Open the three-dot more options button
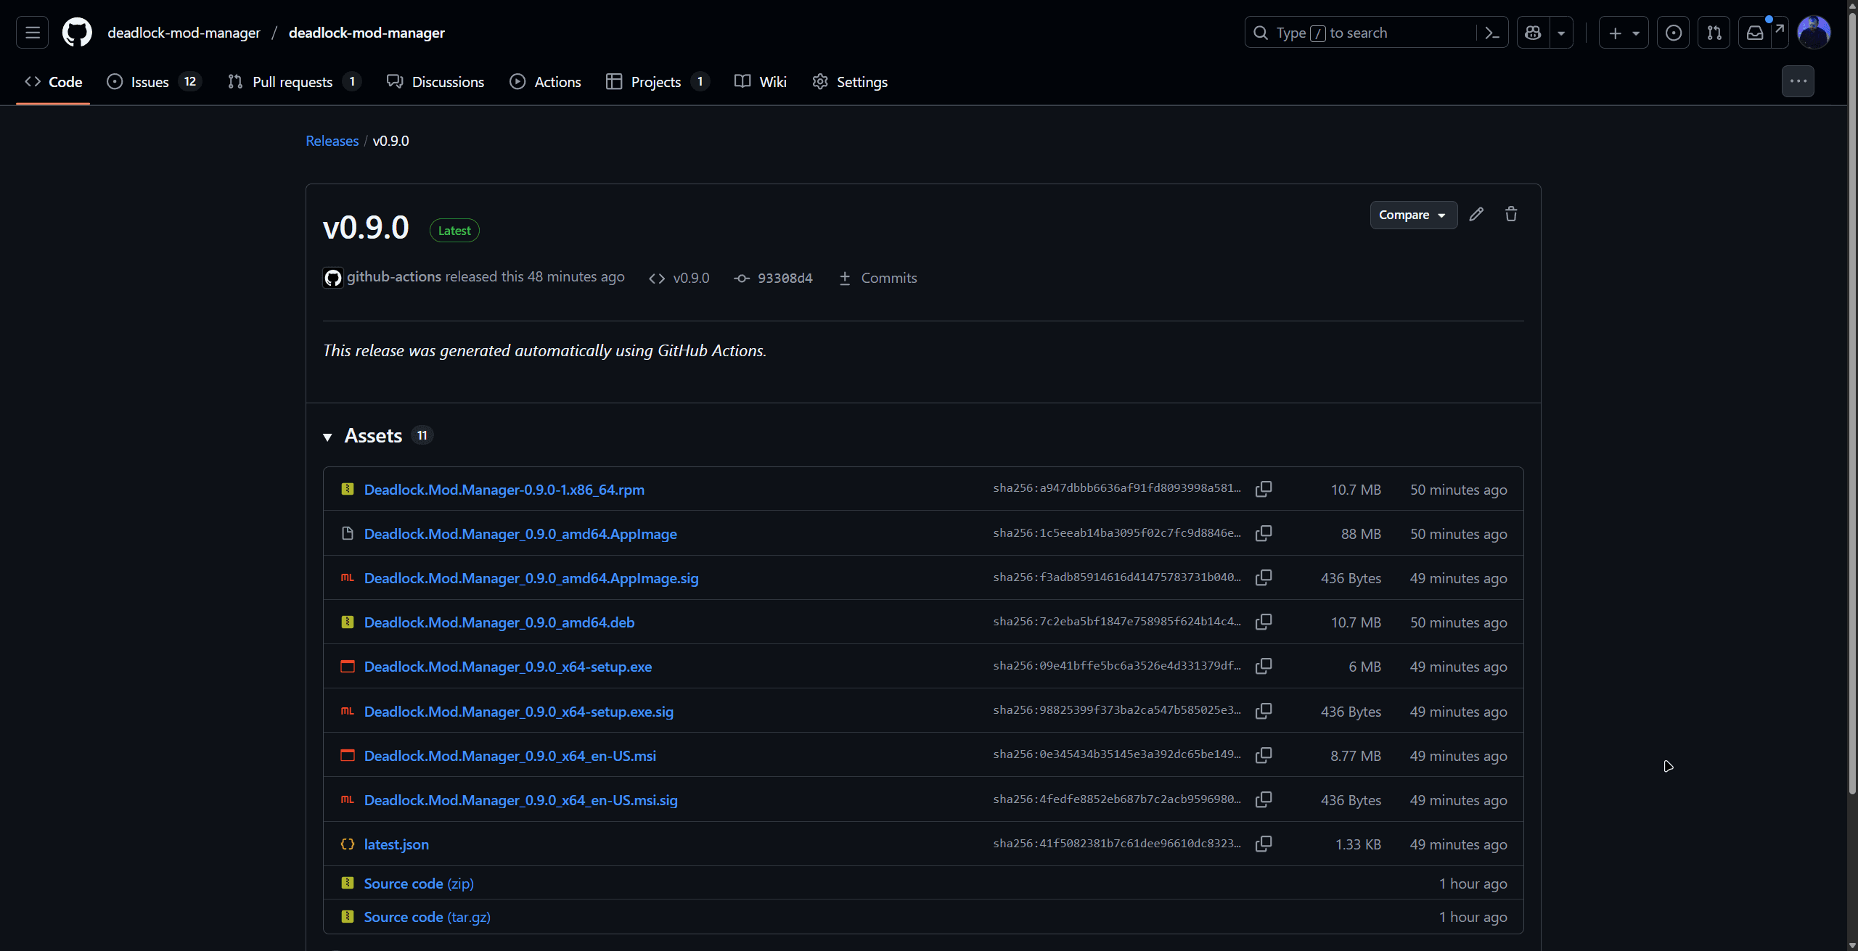Viewport: 1858px width, 951px height. (1798, 81)
